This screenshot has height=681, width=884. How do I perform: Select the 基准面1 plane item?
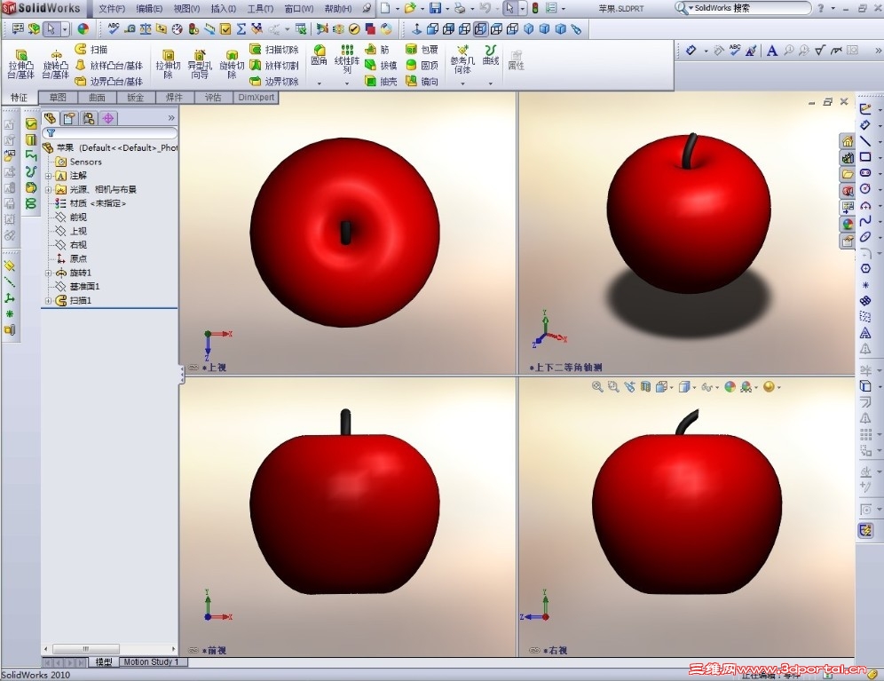(x=77, y=287)
